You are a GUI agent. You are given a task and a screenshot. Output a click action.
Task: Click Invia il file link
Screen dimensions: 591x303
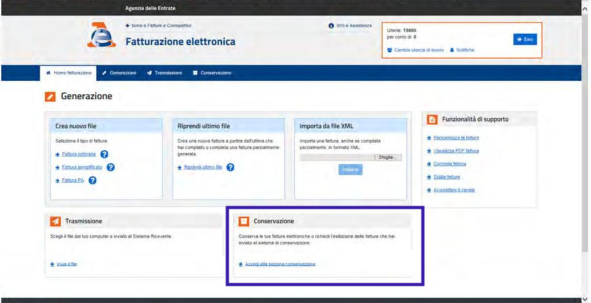67,265
